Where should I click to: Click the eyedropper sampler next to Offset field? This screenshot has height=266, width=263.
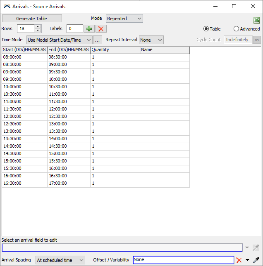(x=256, y=260)
